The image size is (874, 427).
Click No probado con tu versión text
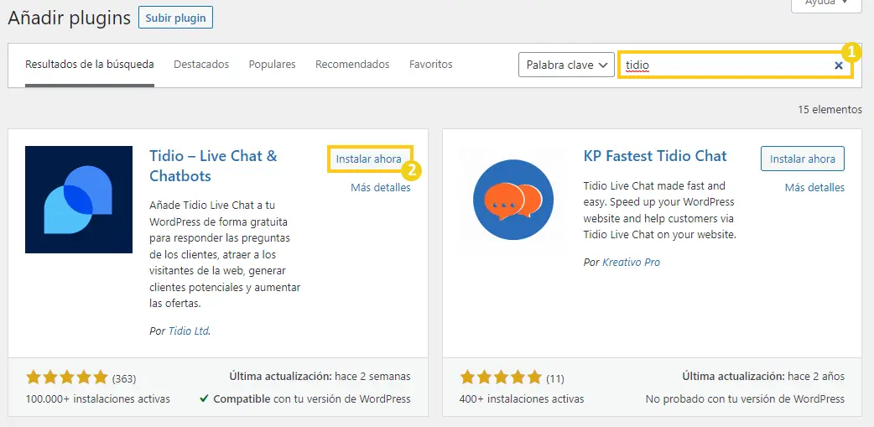(745, 398)
